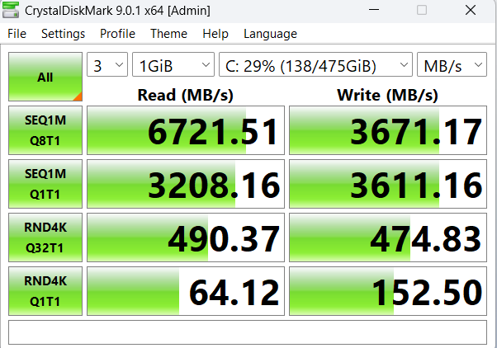Click the empty comment field at bottom
Screen dimensions: 497x348
248,332
